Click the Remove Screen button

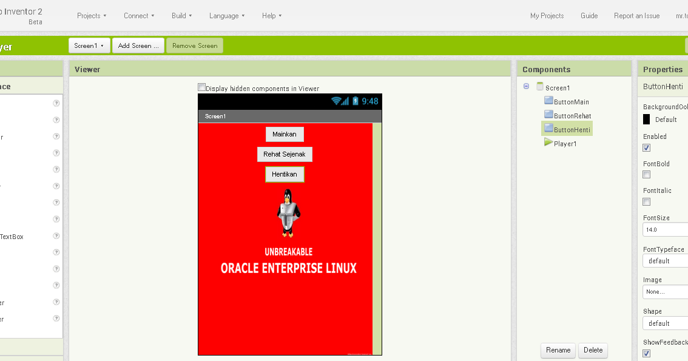pyautogui.click(x=195, y=46)
